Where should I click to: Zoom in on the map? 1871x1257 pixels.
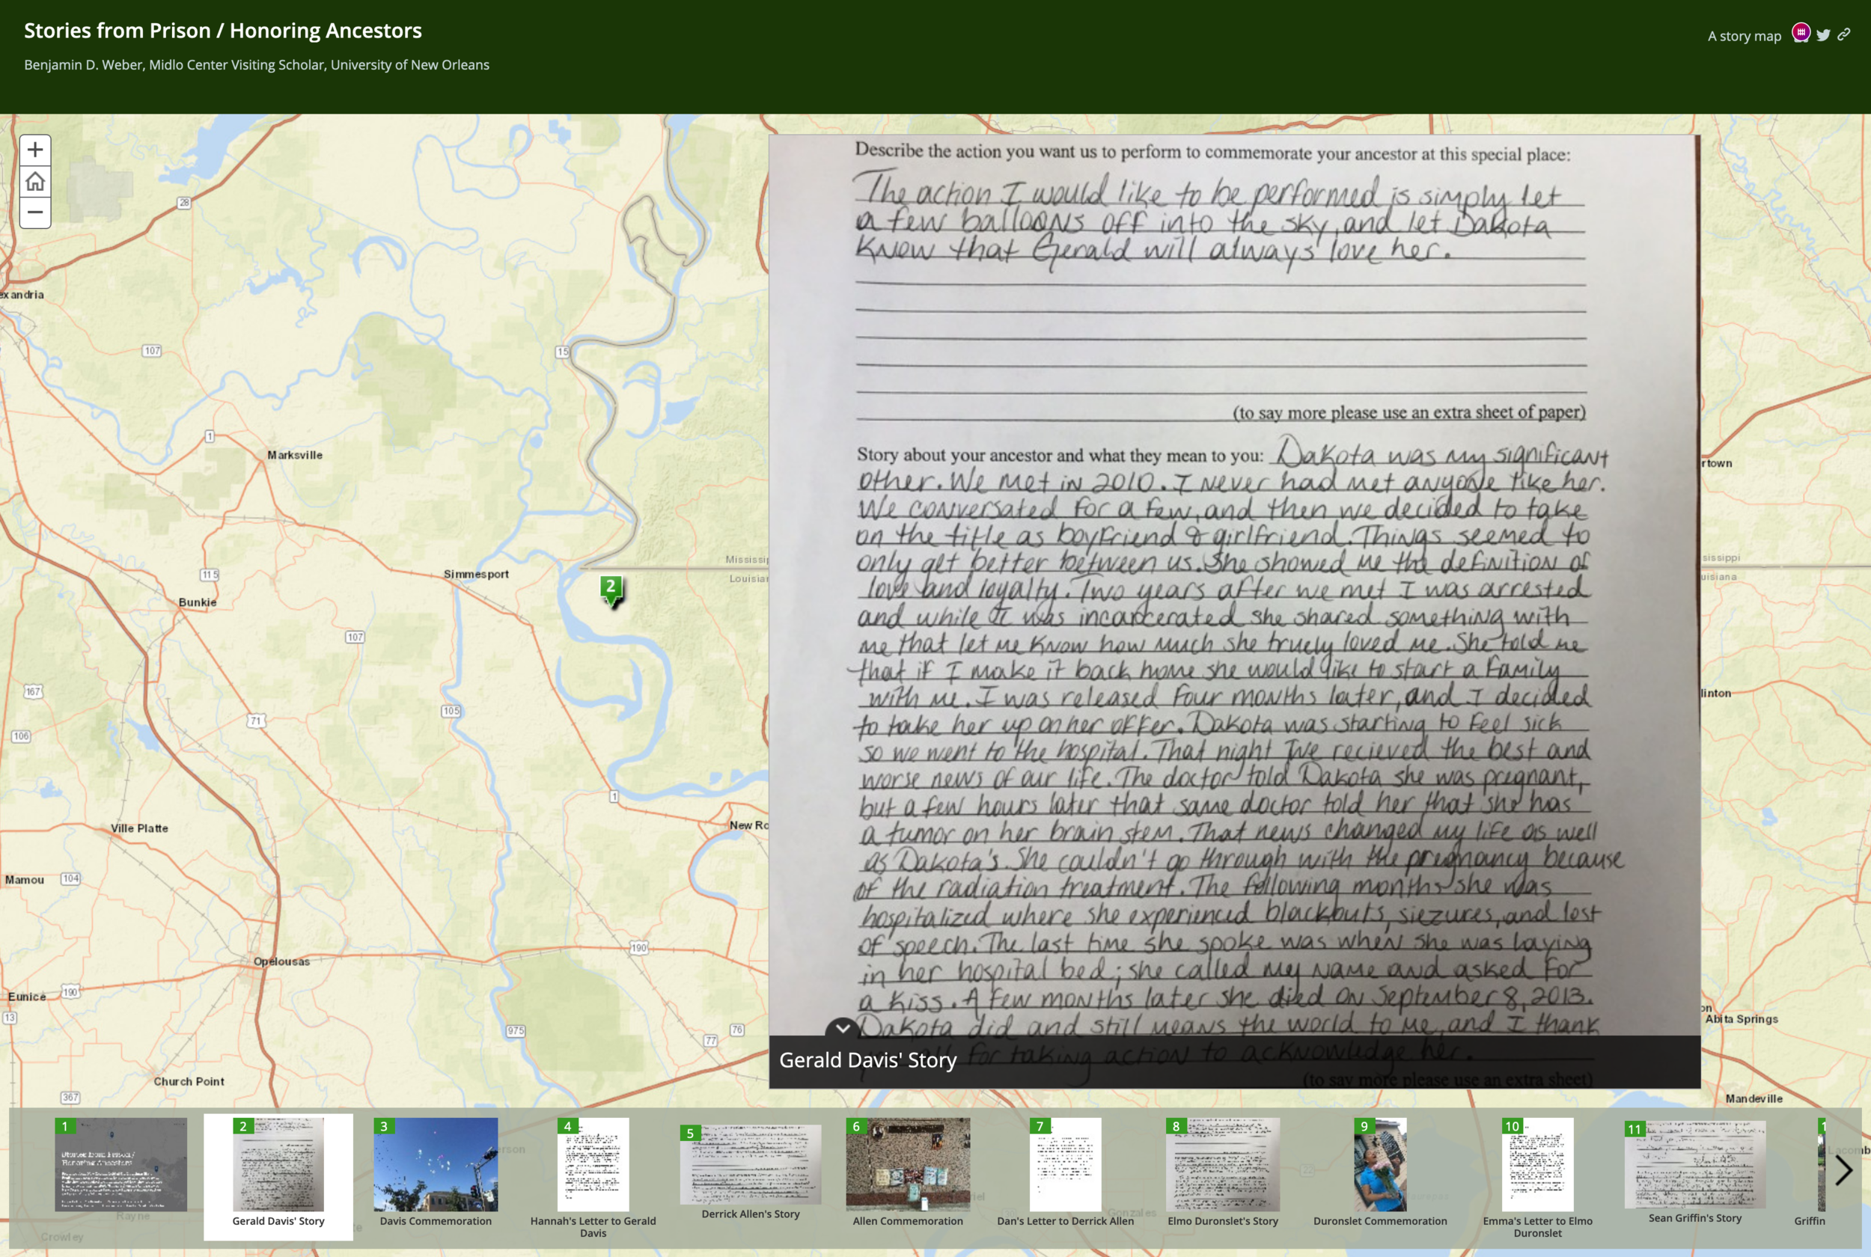pyautogui.click(x=34, y=150)
